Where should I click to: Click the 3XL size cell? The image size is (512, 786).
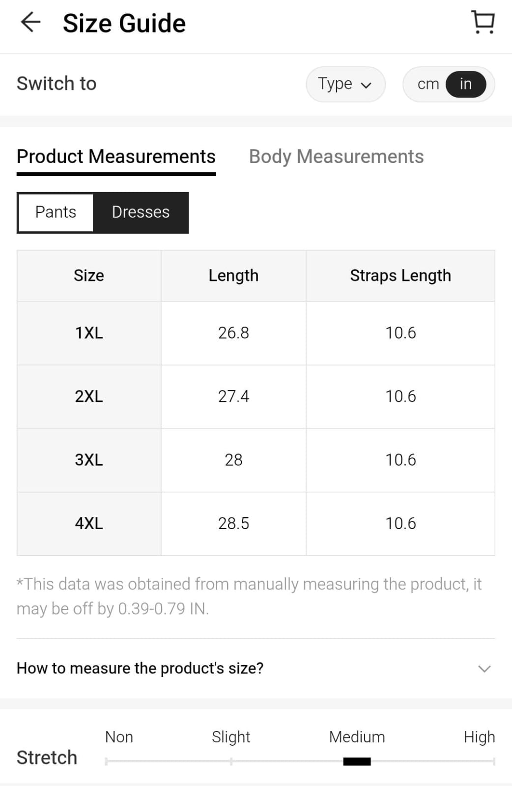[89, 460]
